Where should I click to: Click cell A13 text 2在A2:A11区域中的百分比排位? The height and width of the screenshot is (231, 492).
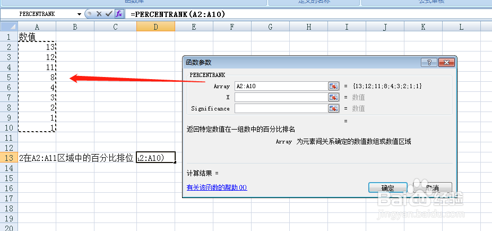[x=76, y=158]
